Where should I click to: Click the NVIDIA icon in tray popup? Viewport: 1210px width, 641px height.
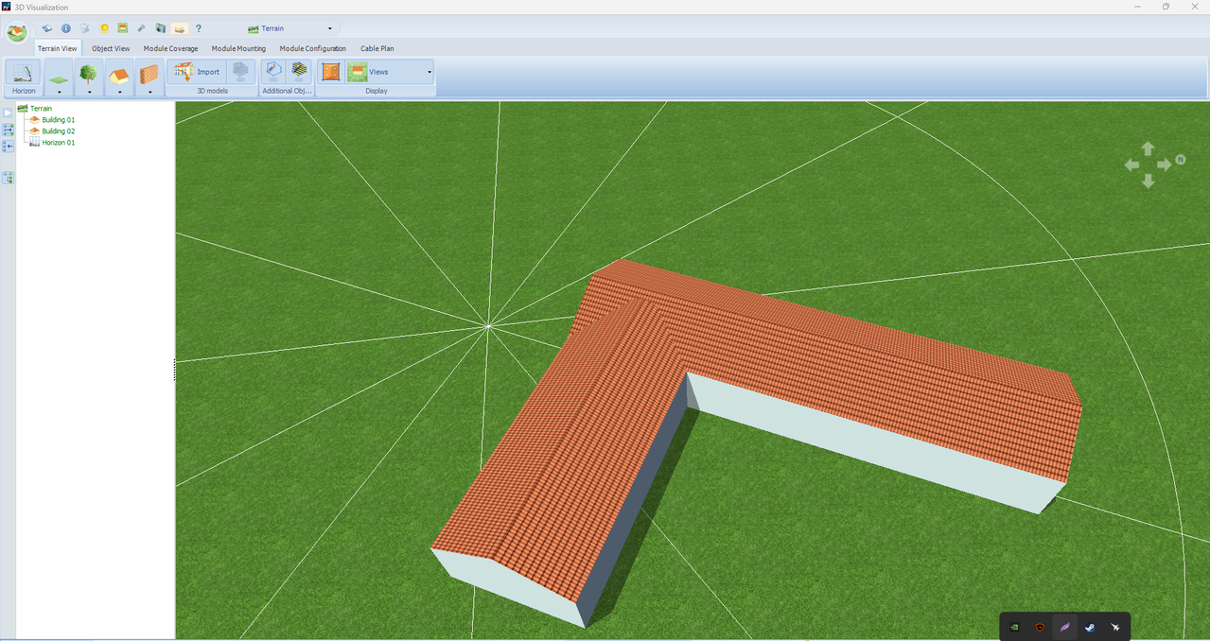tap(1014, 627)
